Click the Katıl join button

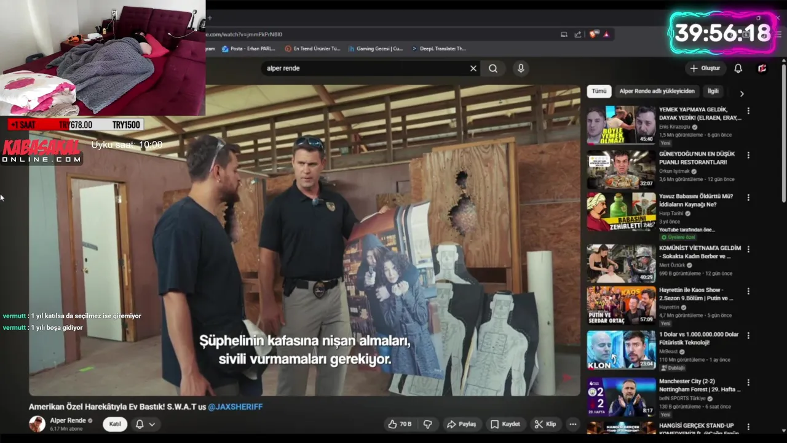coord(115,424)
